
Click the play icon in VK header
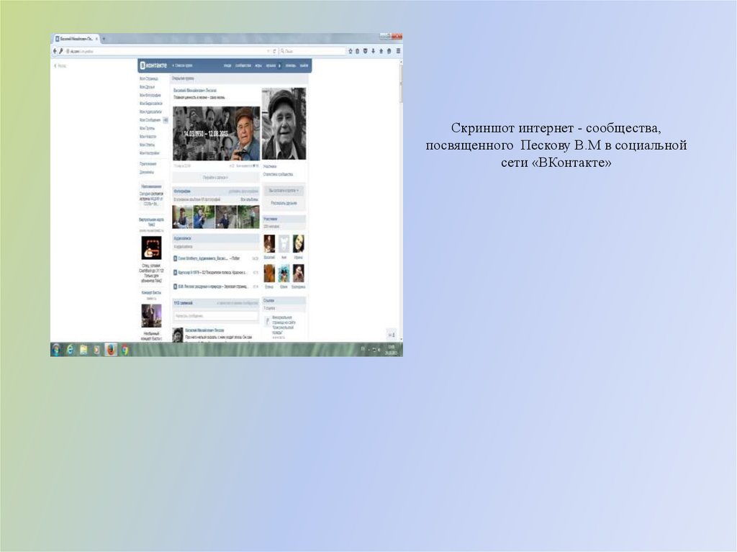coord(279,65)
